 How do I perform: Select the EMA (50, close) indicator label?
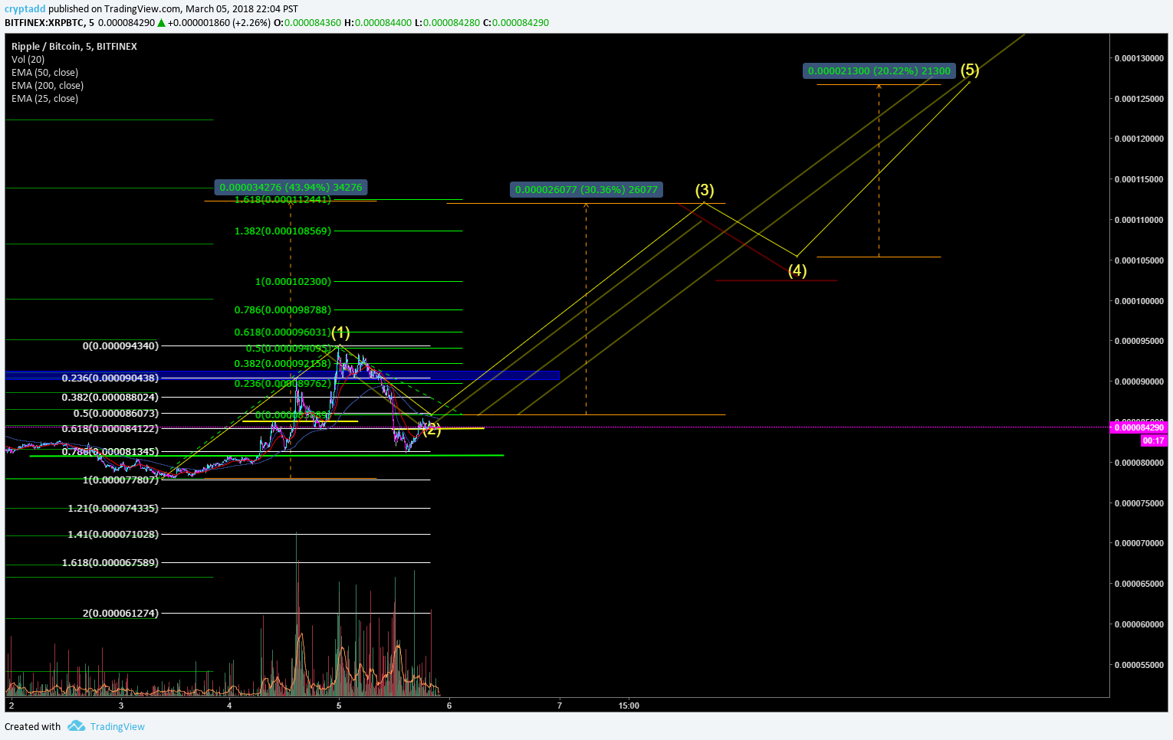[x=44, y=73]
